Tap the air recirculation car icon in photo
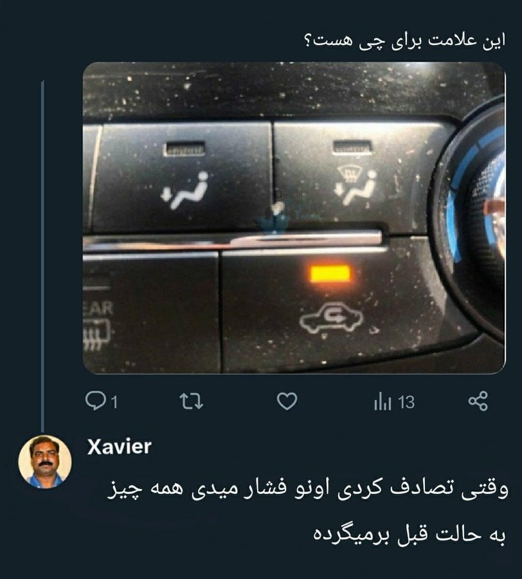The width and height of the screenshot is (522, 579). coord(331,320)
